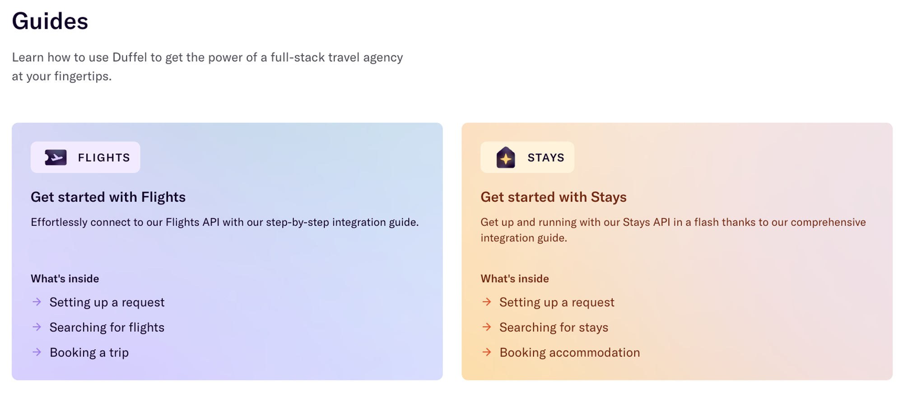Click the STAYS badge label text

[546, 157]
